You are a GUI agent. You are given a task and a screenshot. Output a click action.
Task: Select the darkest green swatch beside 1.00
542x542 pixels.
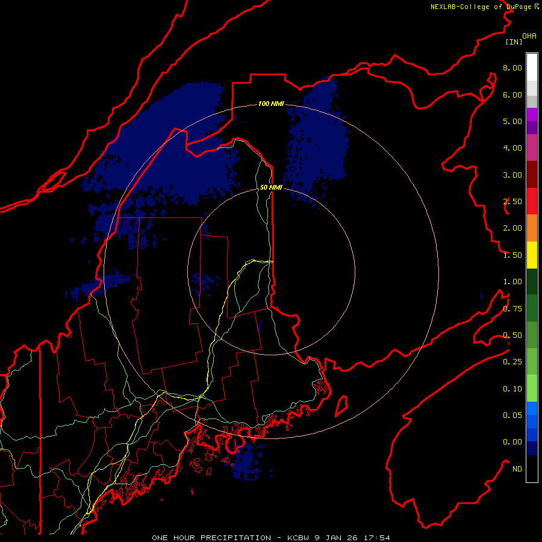(x=532, y=281)
